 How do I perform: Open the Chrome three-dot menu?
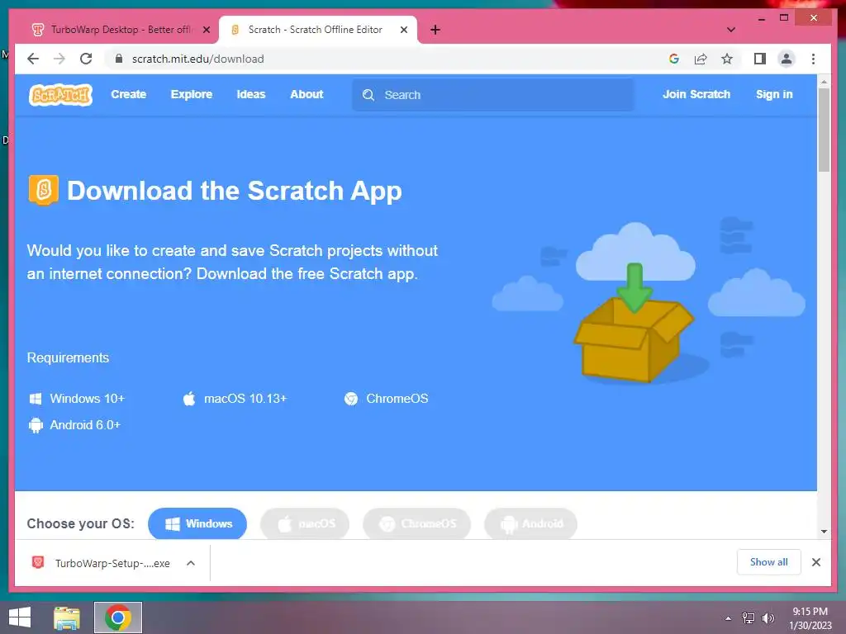pyautogui.click(x=813, y=59)
